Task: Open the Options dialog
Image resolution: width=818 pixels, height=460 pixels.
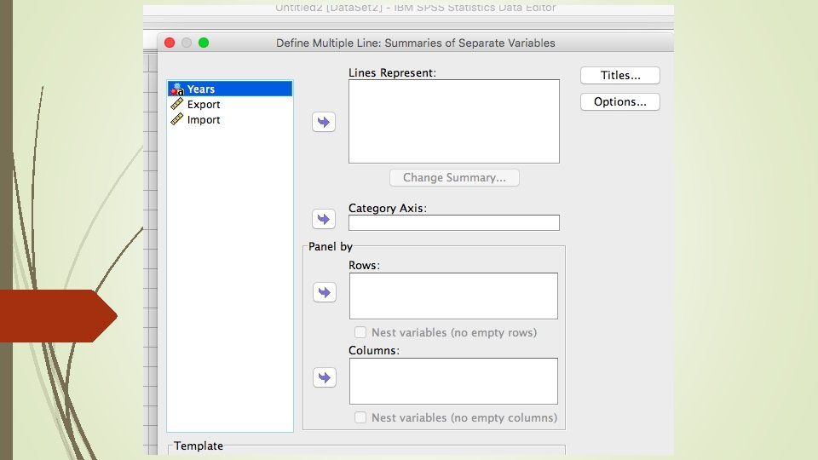Action: coord(619,101)
